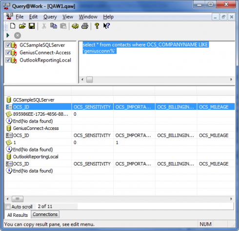
Task: Click the Query@Work app icon in the menu bar
Action: pos(9,17)
